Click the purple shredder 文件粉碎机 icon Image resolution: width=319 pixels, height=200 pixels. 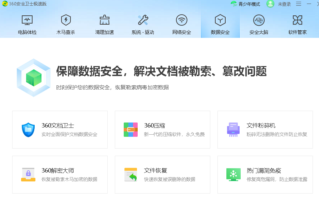coord(233,130)
